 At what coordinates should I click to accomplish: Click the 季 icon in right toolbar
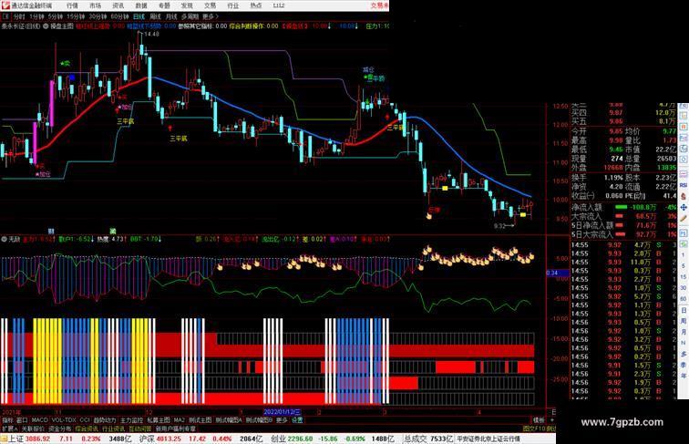[x=684, y=365]
